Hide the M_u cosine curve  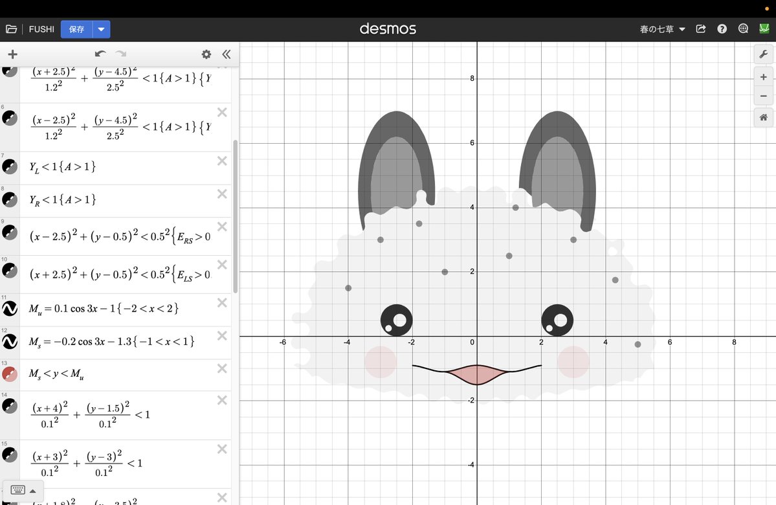10,308
